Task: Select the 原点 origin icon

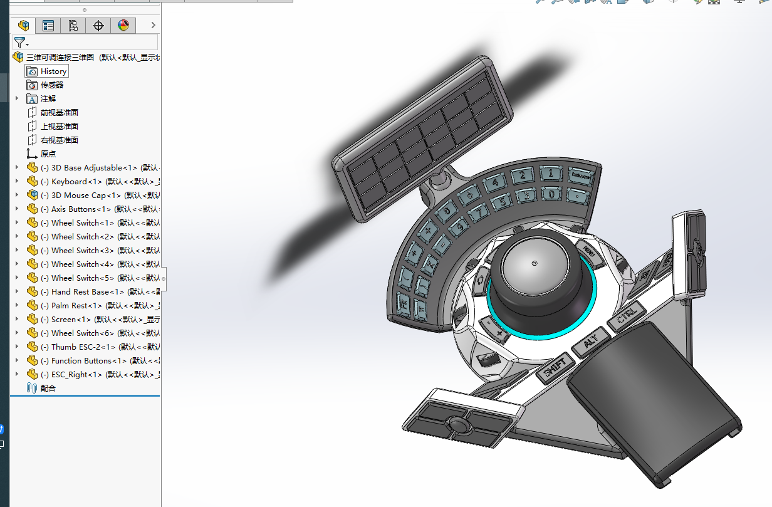Action: 32,154
